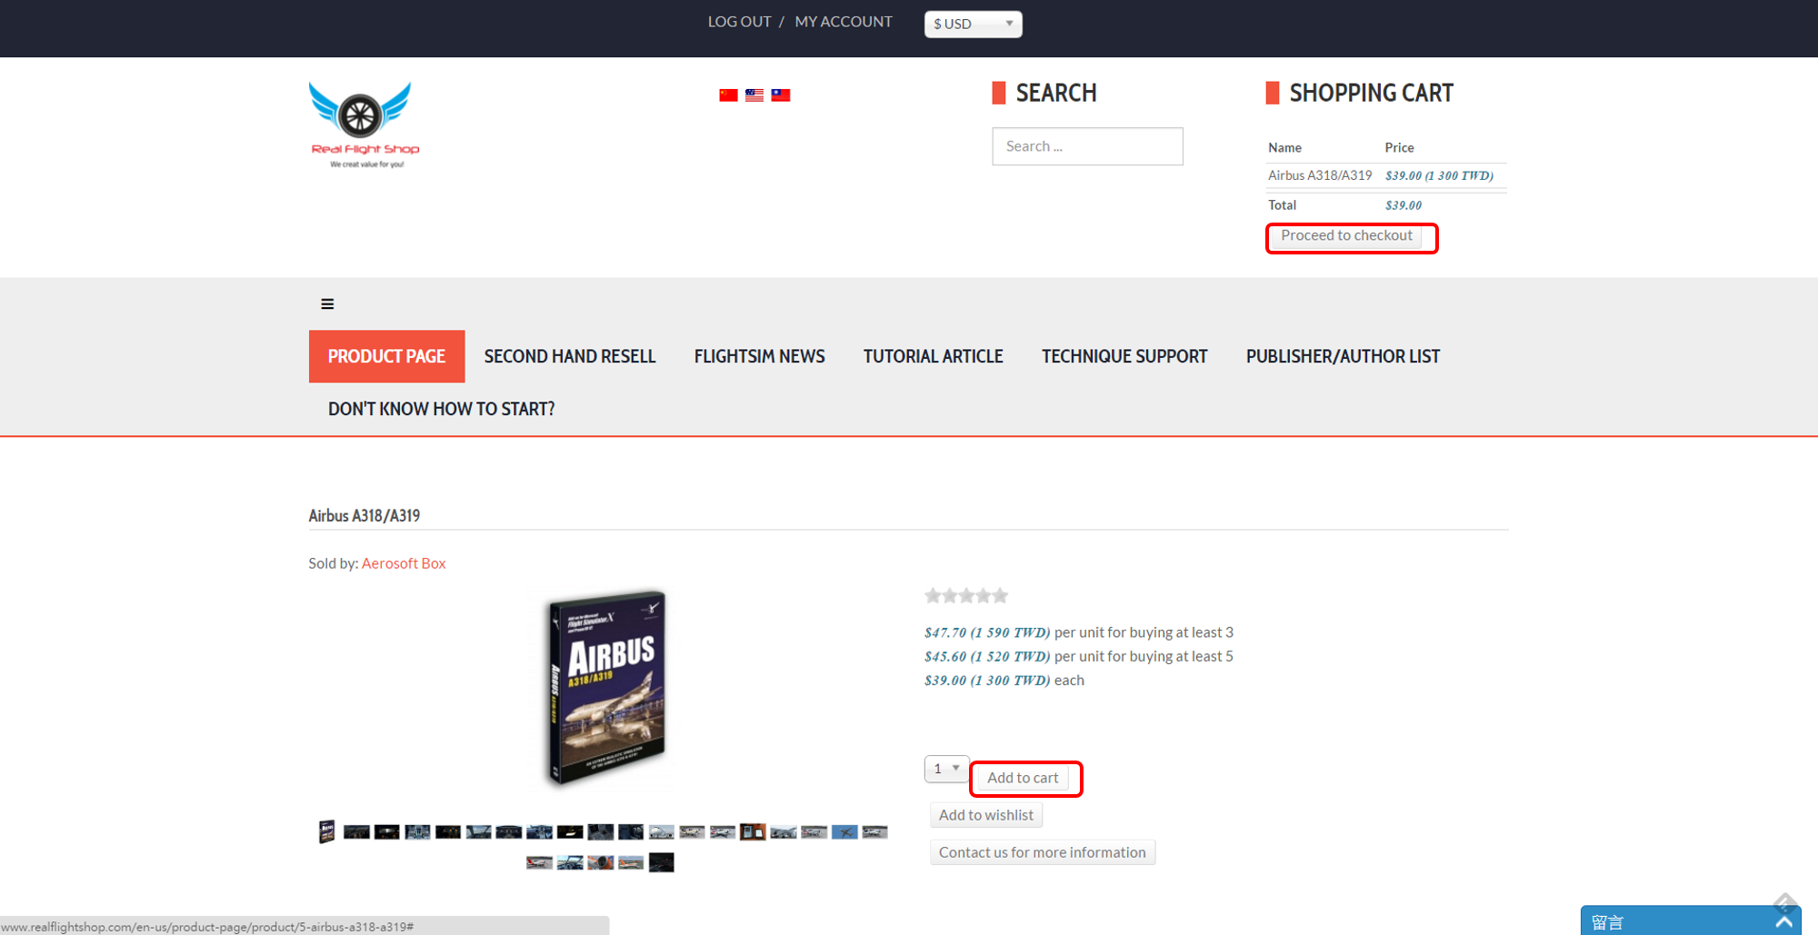Open TECHNIQUE SUPPORT menu

[1124, 356]
